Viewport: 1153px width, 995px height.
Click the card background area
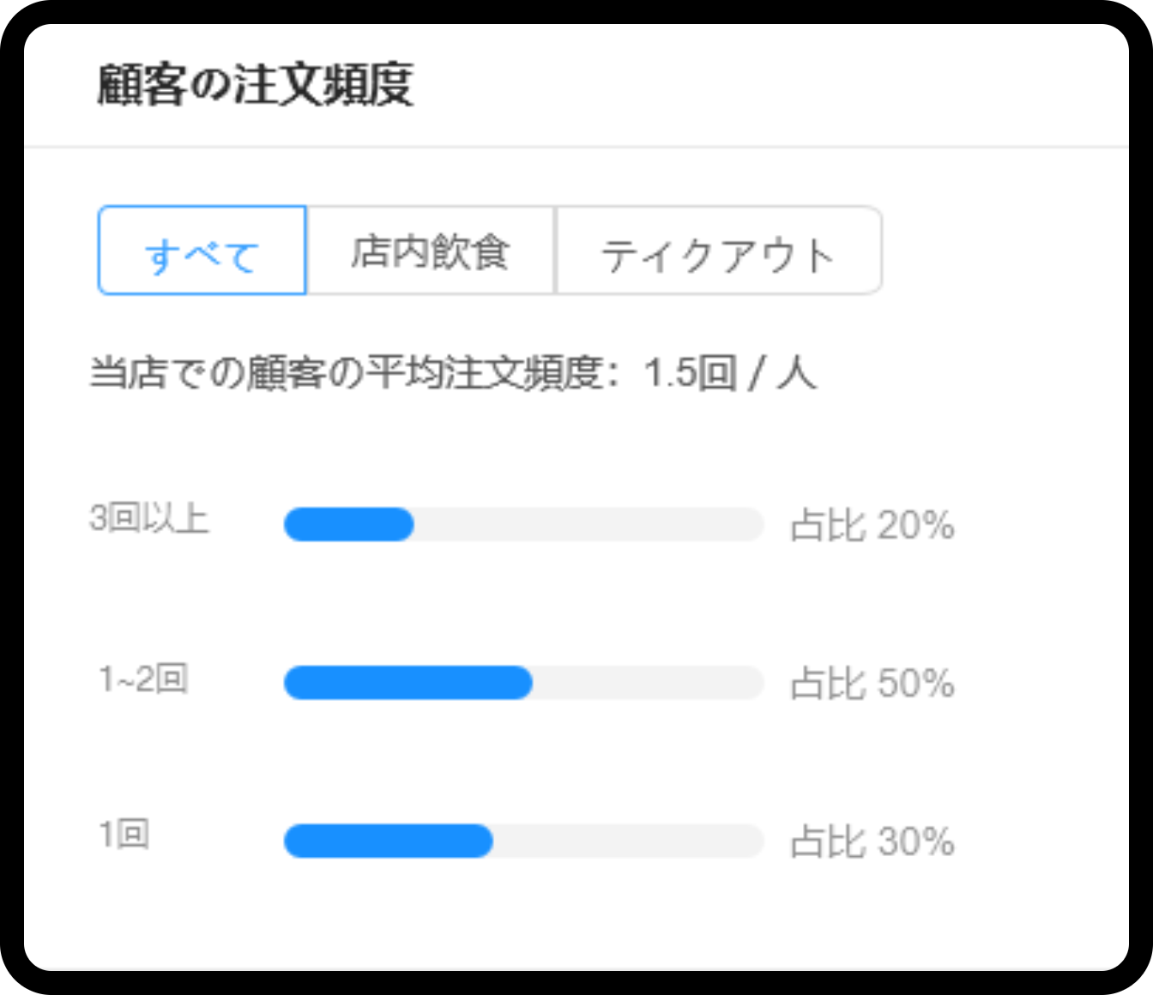[576, 926]
